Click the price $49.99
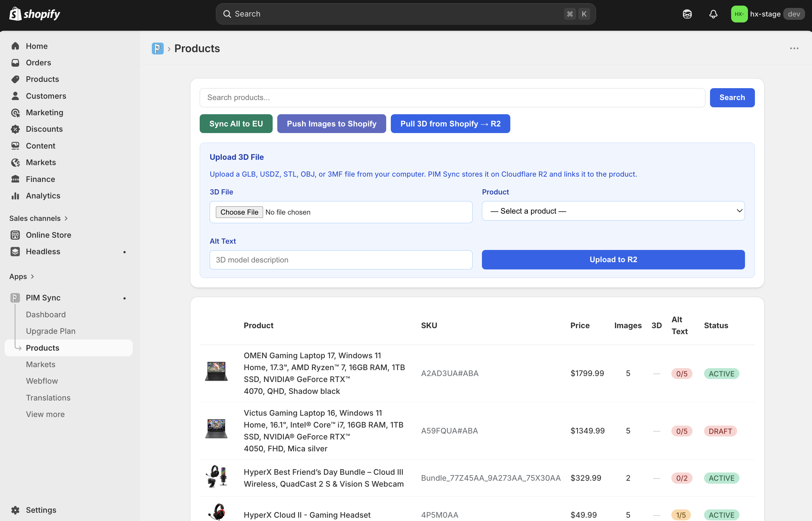Image resolution: width=812 pixels, height=521 pixels. pos(584,515)
